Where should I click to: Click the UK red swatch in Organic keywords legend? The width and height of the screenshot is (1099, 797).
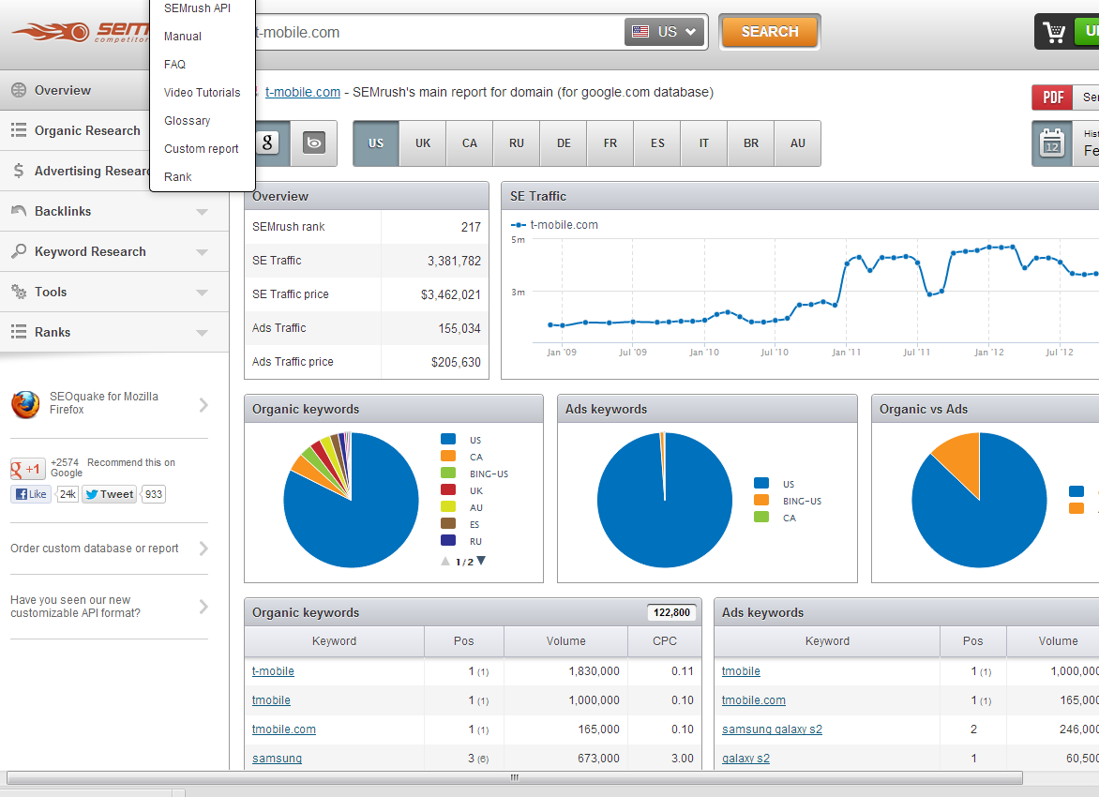click(x=448, y=490)
